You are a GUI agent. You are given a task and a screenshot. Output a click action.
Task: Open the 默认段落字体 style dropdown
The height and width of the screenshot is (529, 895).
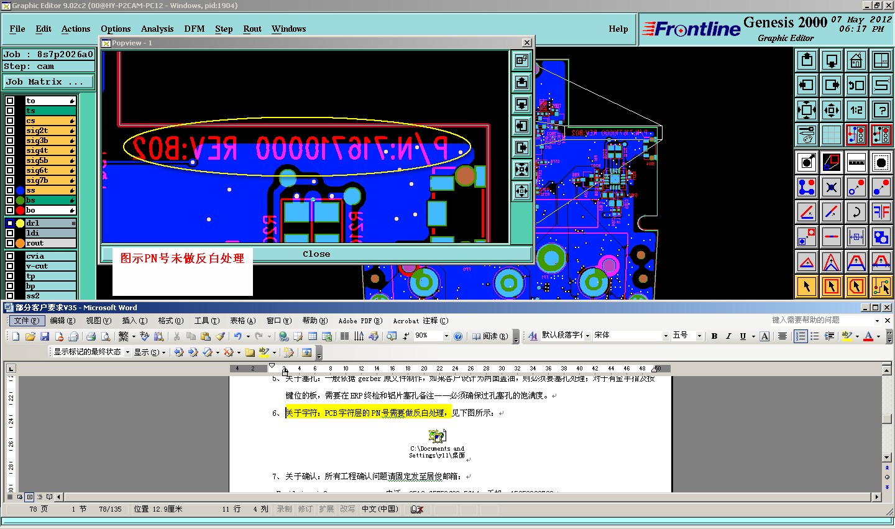tap(586, 336)
